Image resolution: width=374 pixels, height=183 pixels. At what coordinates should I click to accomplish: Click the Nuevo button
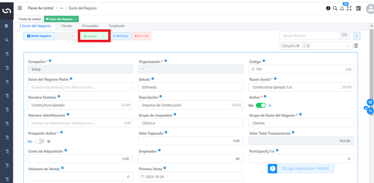90,36
